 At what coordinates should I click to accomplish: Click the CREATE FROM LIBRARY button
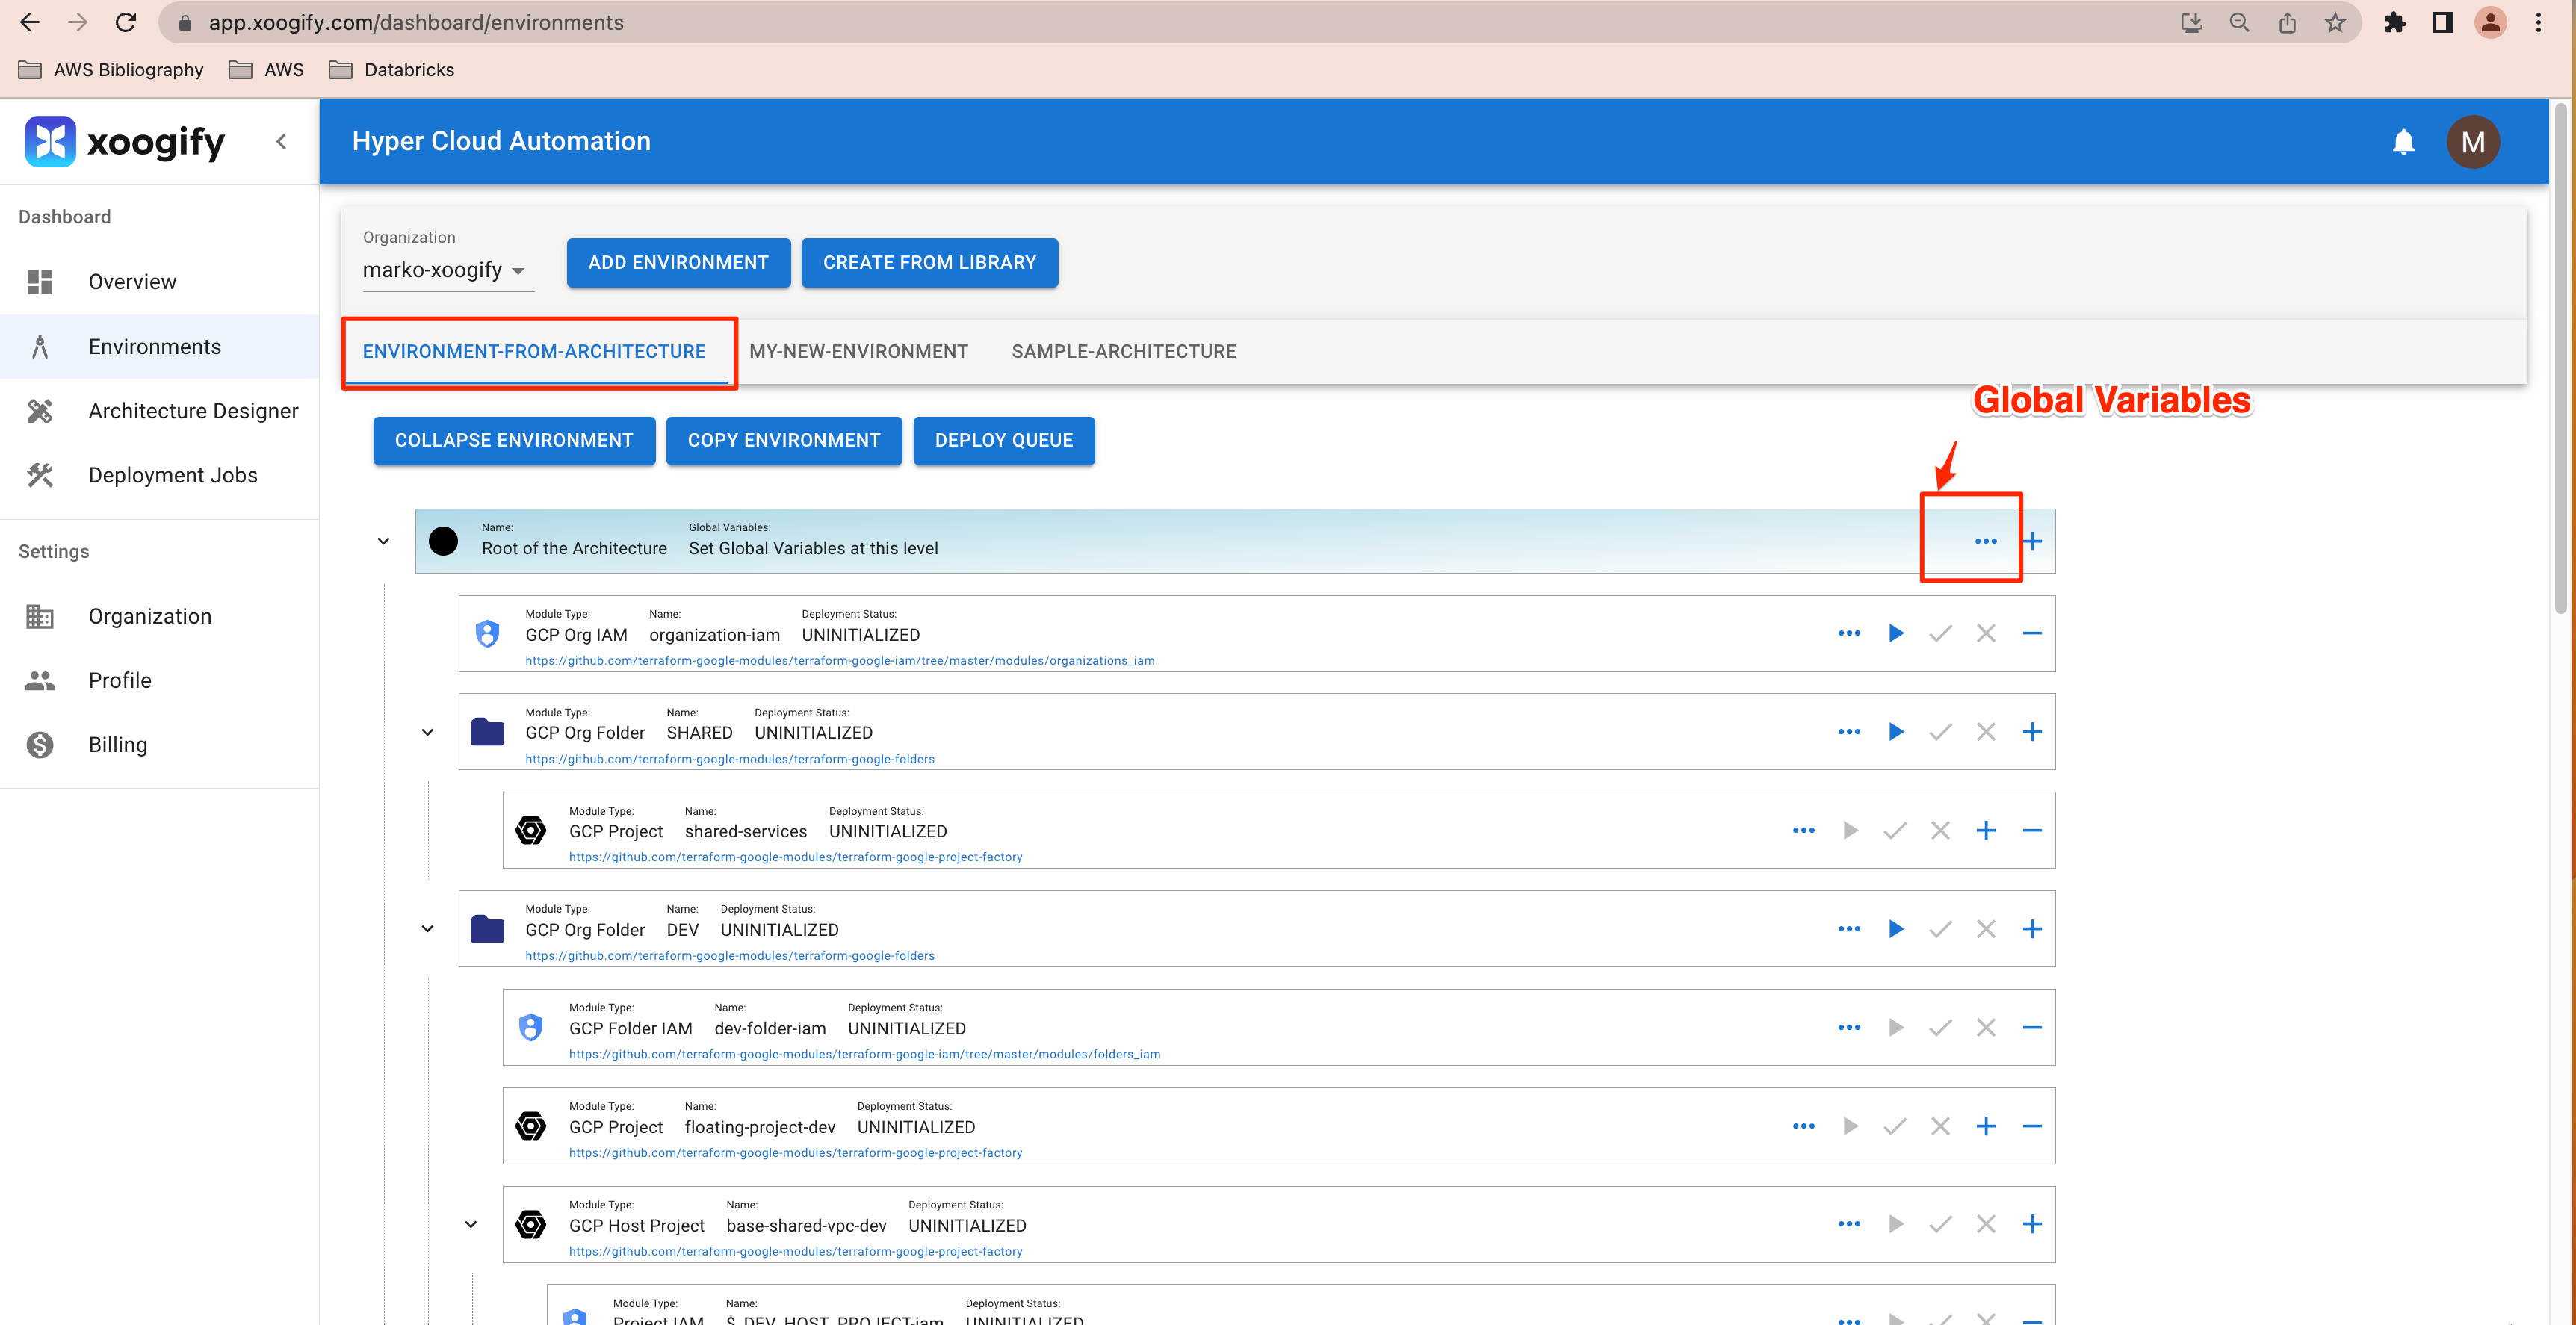tap(929, 262)
